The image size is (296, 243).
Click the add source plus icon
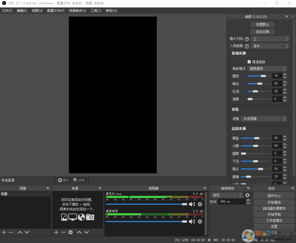point(56,232)
